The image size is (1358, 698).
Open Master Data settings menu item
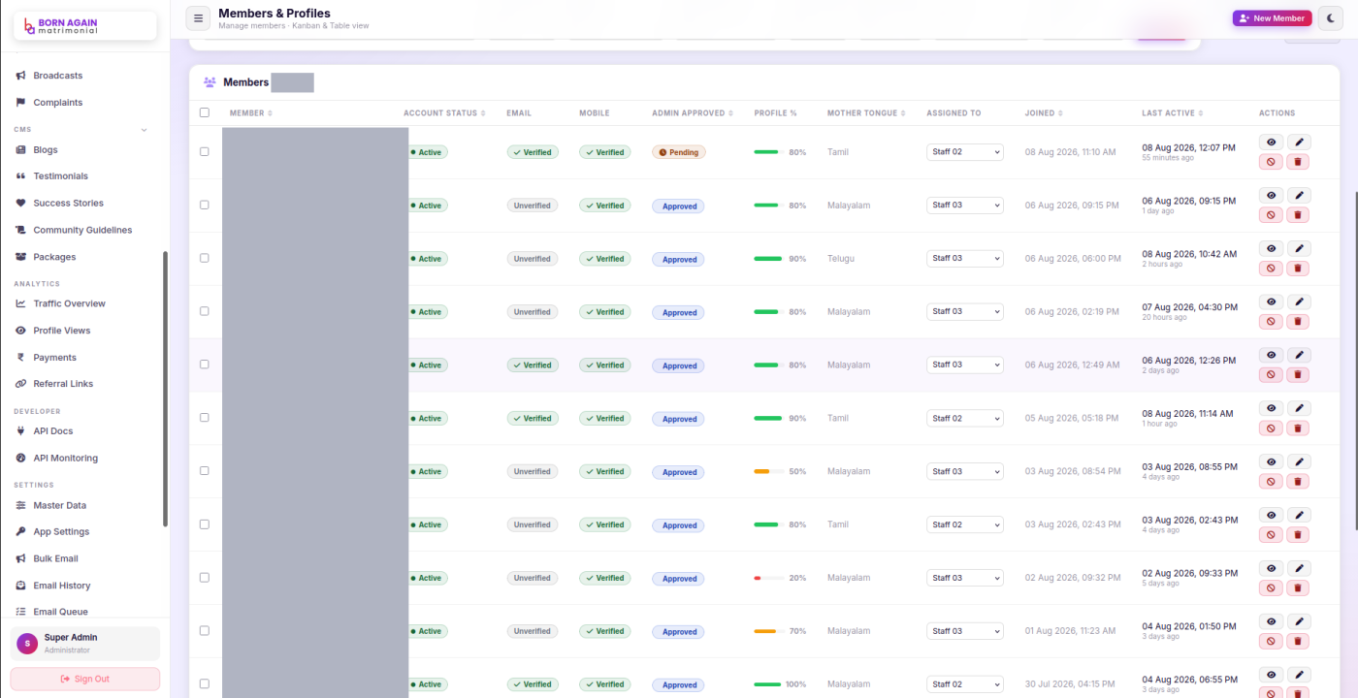[59, 505]
